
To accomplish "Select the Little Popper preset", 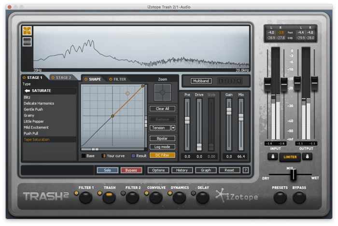I will click(50, 121).
